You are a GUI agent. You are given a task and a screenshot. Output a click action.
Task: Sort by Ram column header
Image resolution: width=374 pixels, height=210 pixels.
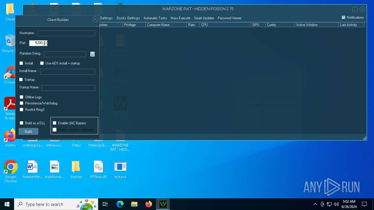pos(193,25)
